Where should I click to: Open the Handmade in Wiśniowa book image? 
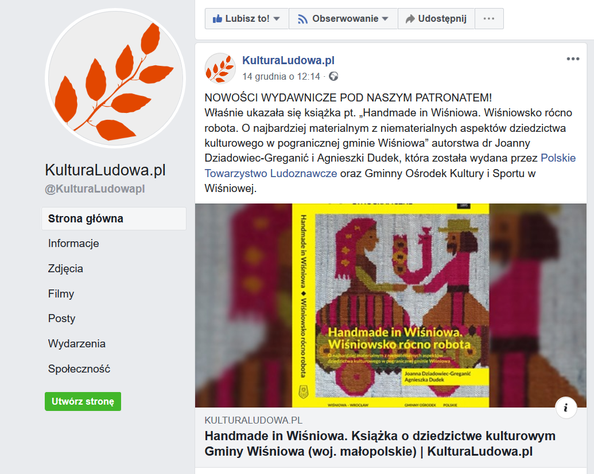391,305
